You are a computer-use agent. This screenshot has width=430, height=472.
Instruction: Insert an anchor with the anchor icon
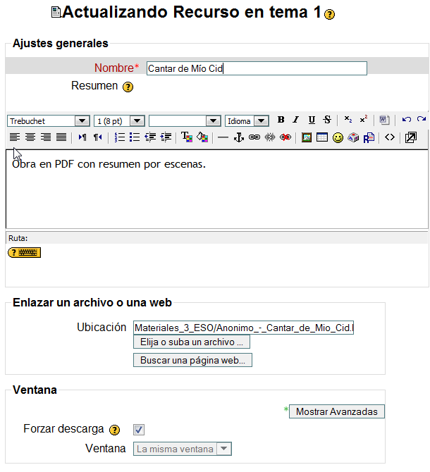coord(239,137)
